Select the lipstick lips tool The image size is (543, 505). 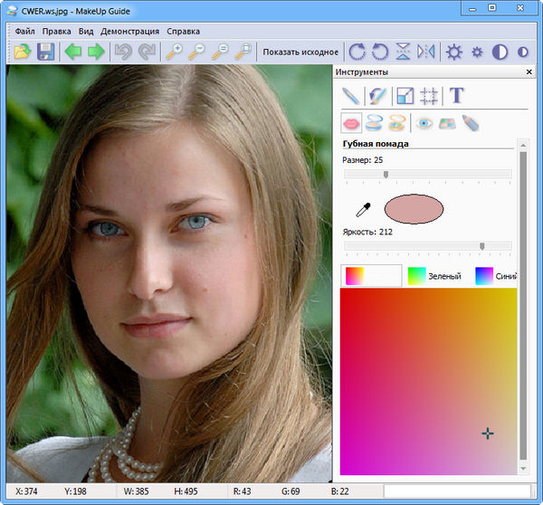tap(351, 122)
